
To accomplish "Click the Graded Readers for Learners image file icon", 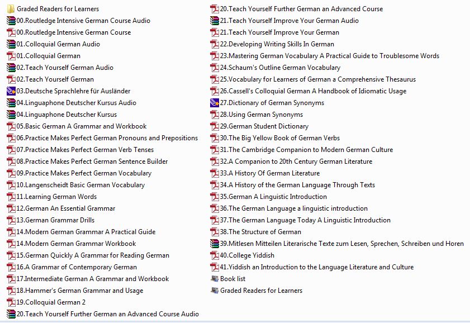I will coord(214,291).
